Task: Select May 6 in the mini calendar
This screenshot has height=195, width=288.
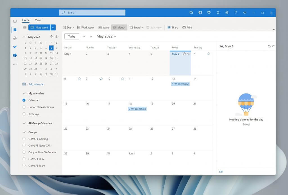Action: [51, 48]
